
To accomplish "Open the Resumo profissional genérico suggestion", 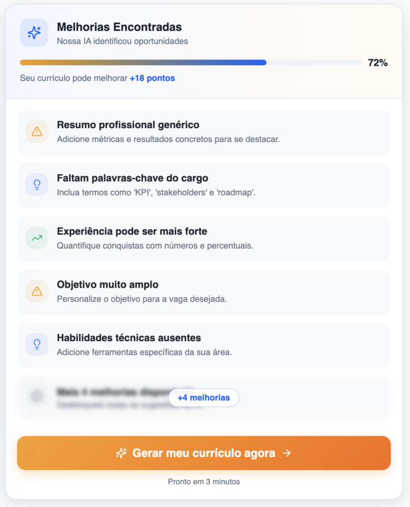I will 204,132.
